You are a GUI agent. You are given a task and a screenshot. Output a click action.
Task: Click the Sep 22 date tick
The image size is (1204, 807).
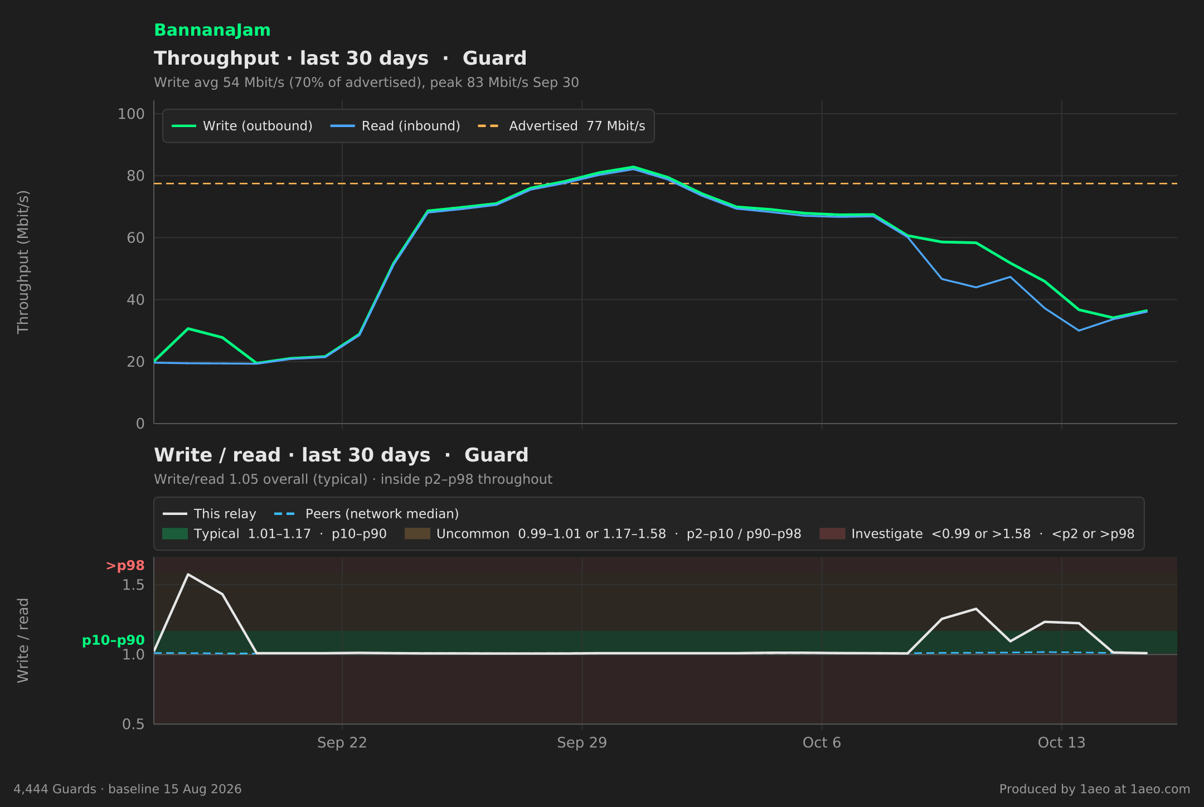coord(342,743)
